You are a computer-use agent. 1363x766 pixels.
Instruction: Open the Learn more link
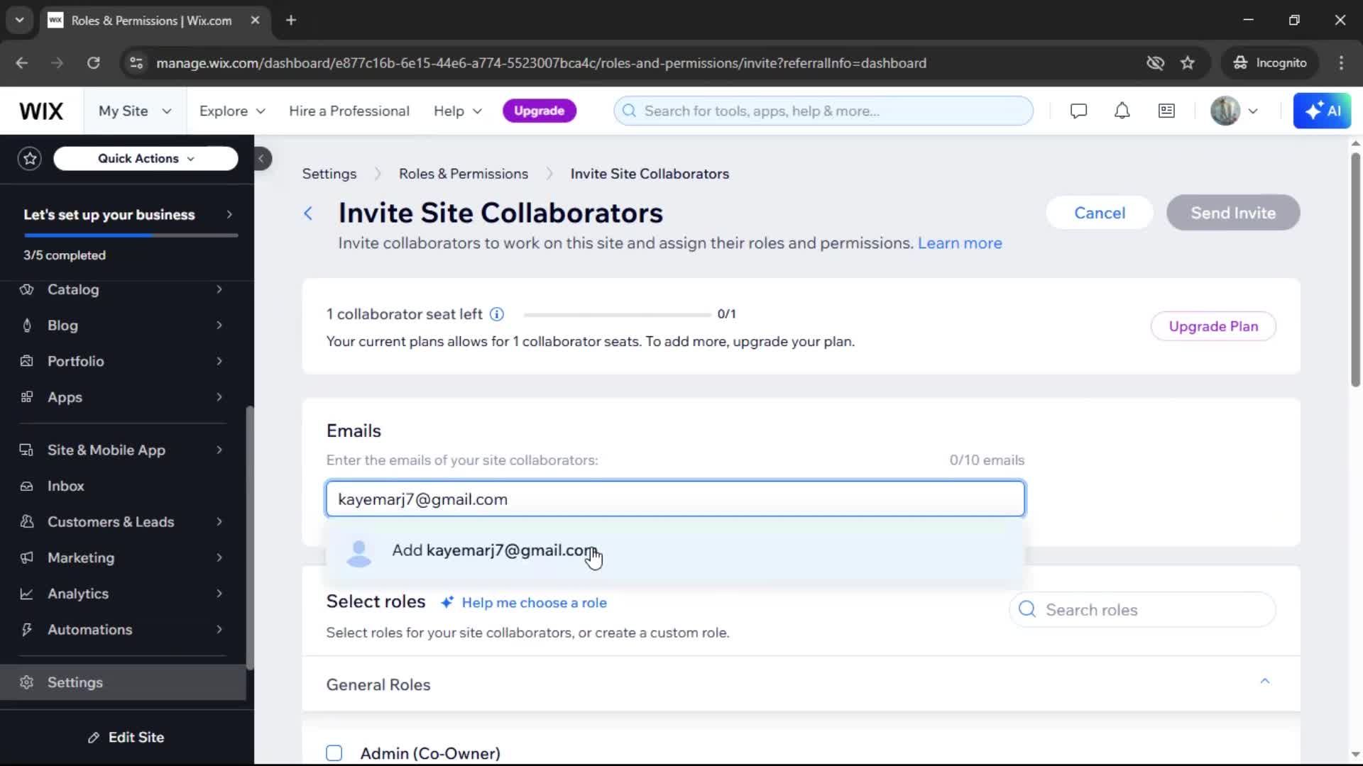(x=960, y=243)
